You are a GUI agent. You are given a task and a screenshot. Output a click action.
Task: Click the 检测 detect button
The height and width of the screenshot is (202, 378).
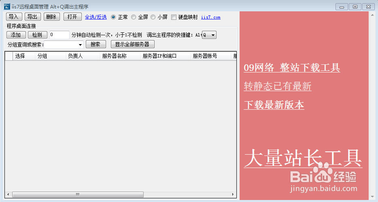[x=37, y=35]
